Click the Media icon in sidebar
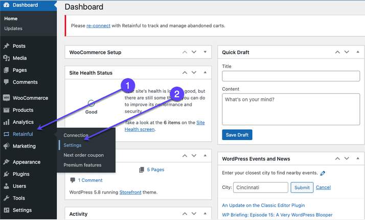 pos(6,58)
